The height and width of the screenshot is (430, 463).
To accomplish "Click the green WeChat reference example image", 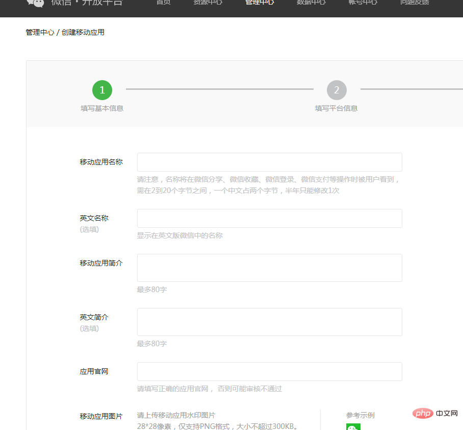I will coord(353,427).
